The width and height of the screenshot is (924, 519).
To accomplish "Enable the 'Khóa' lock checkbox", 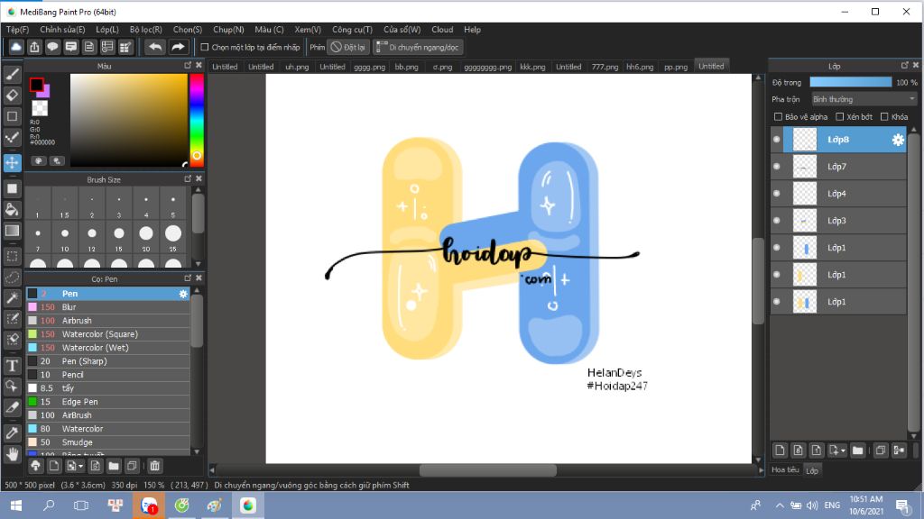I will pos(884,117).
